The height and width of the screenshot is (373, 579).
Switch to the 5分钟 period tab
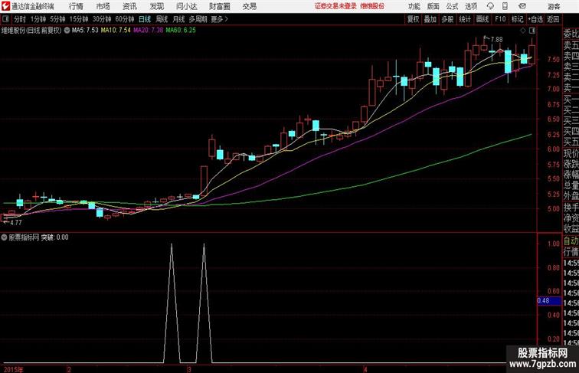coord(57,19)
